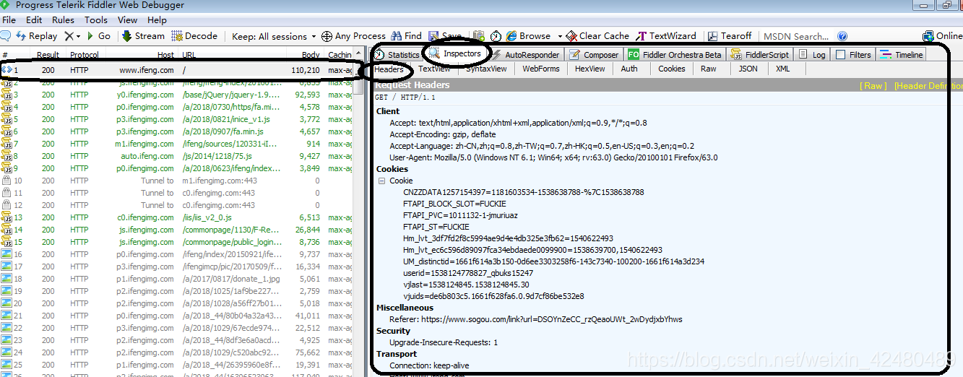This screenshot has width=963, height=377.
Task: Select the WebForms inspector tab
Action: (x=541, y=69)
